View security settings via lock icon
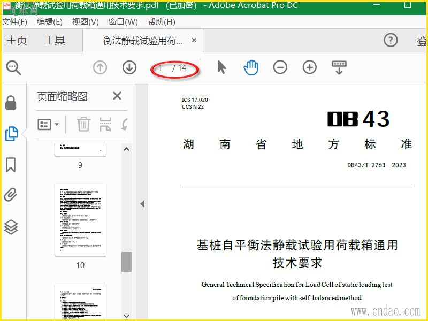 [11, 103]
